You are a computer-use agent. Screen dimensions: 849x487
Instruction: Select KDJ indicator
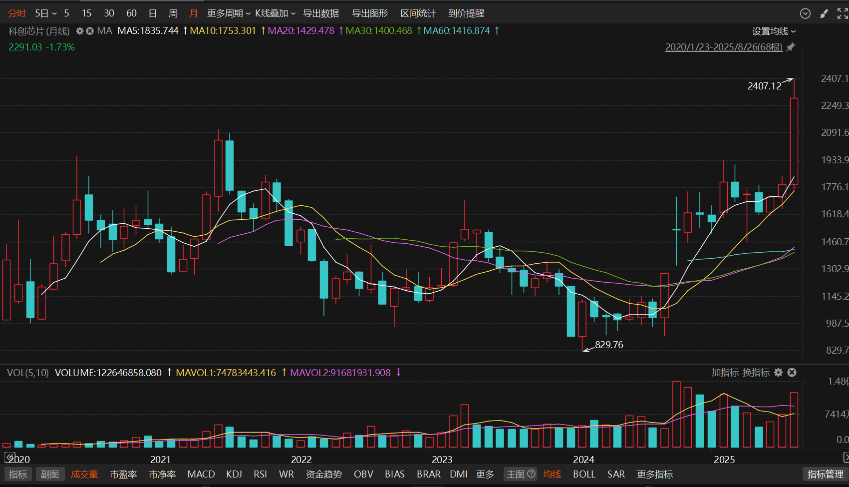click(x=234, y=474)
